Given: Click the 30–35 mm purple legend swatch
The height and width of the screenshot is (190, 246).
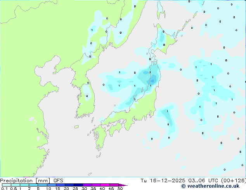Looking at the screenshot, I should click(87, 185).
